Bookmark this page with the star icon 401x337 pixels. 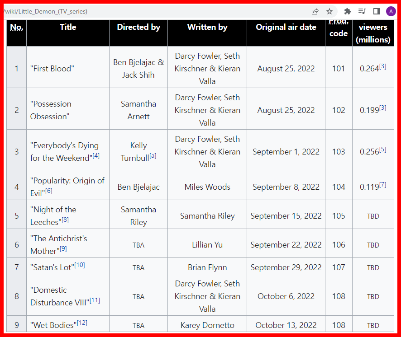coord(329,11)
